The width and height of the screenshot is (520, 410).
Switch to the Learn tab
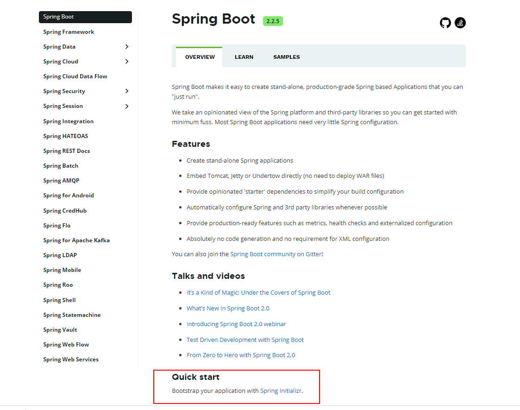click(244, 57)
